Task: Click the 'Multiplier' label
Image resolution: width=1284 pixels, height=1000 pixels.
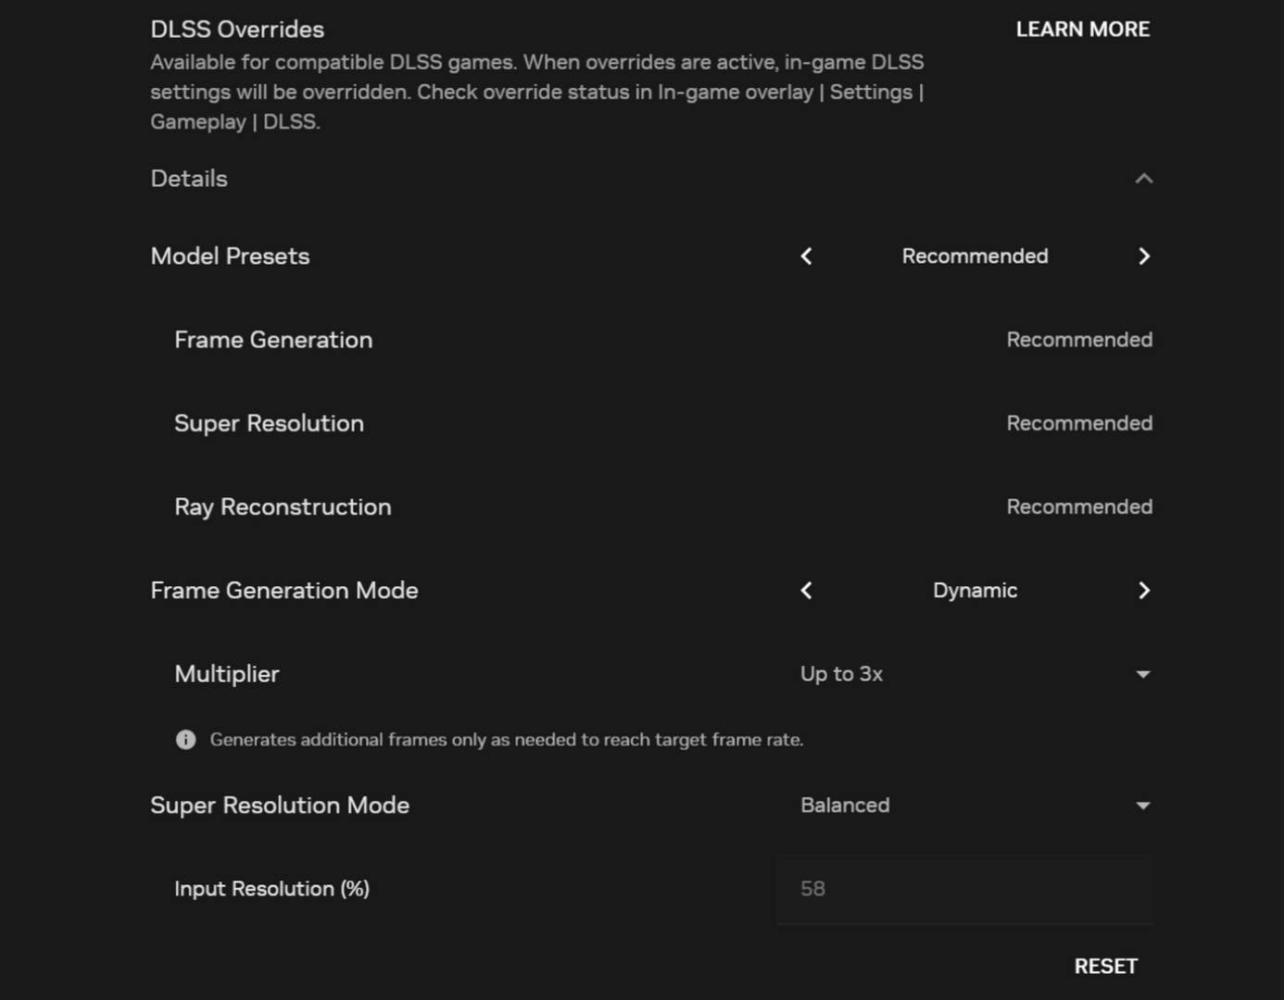Action: tap(227, 674)
